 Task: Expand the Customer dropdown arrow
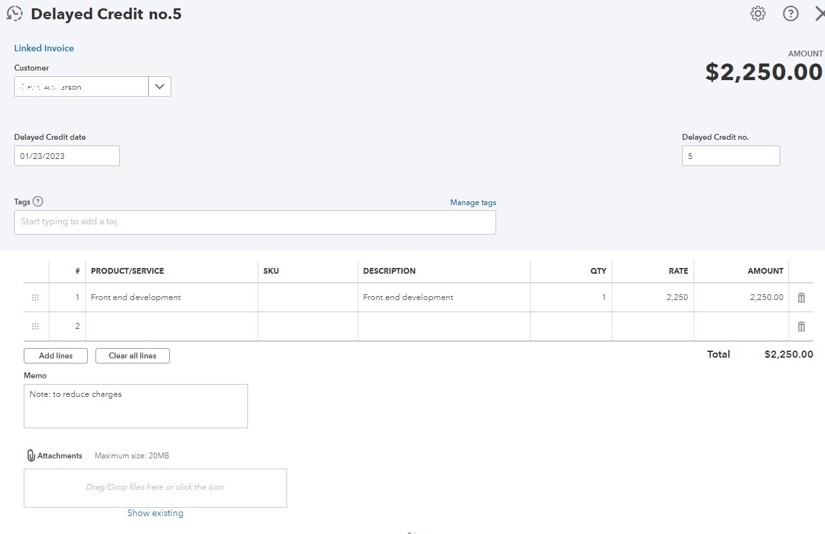point(160,87)
